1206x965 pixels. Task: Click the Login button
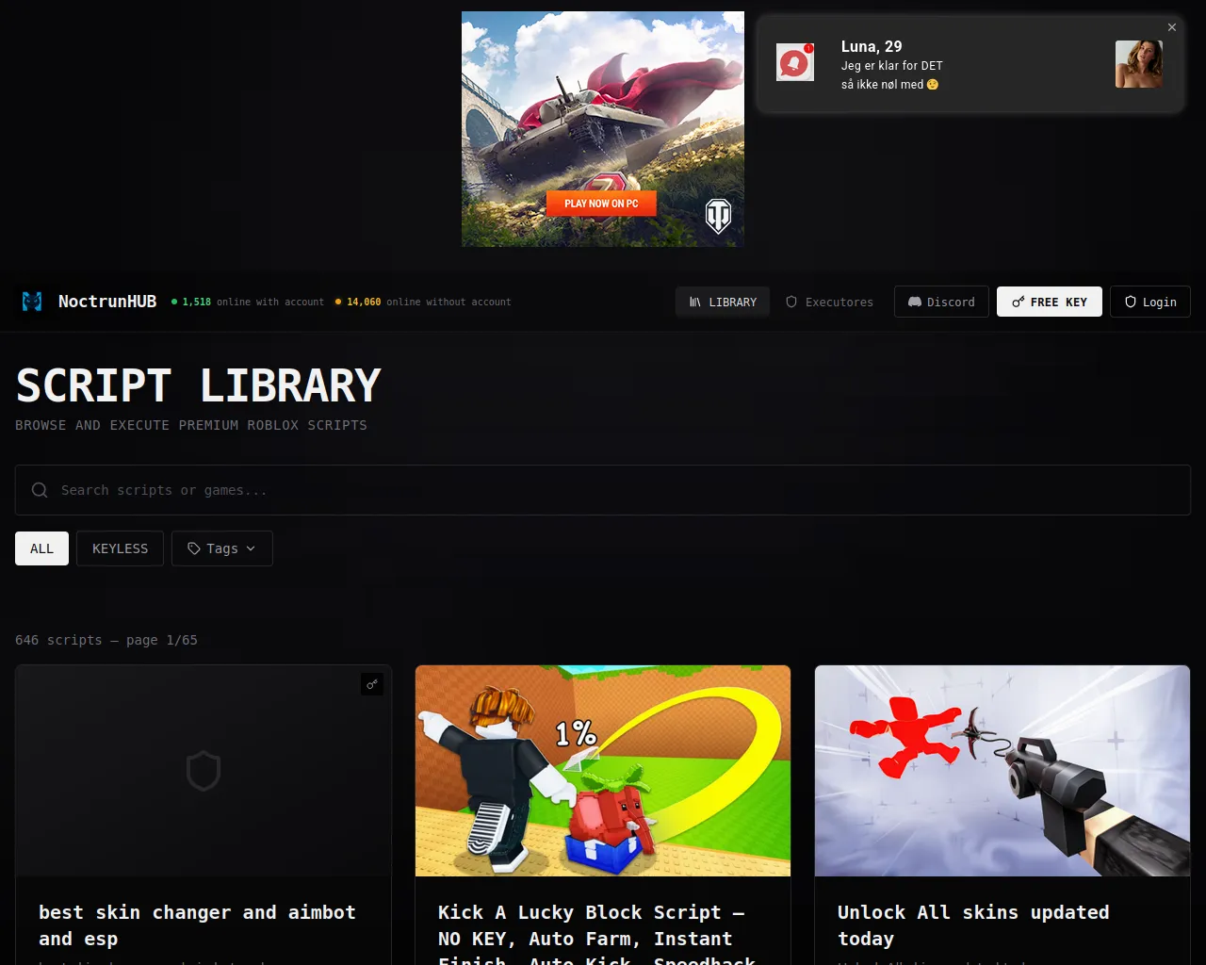click(1150, 302)
